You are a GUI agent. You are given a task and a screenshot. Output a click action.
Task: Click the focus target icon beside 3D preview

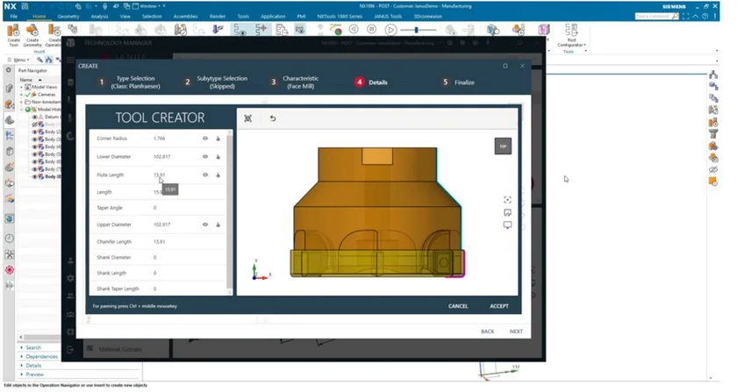[507, 200]
